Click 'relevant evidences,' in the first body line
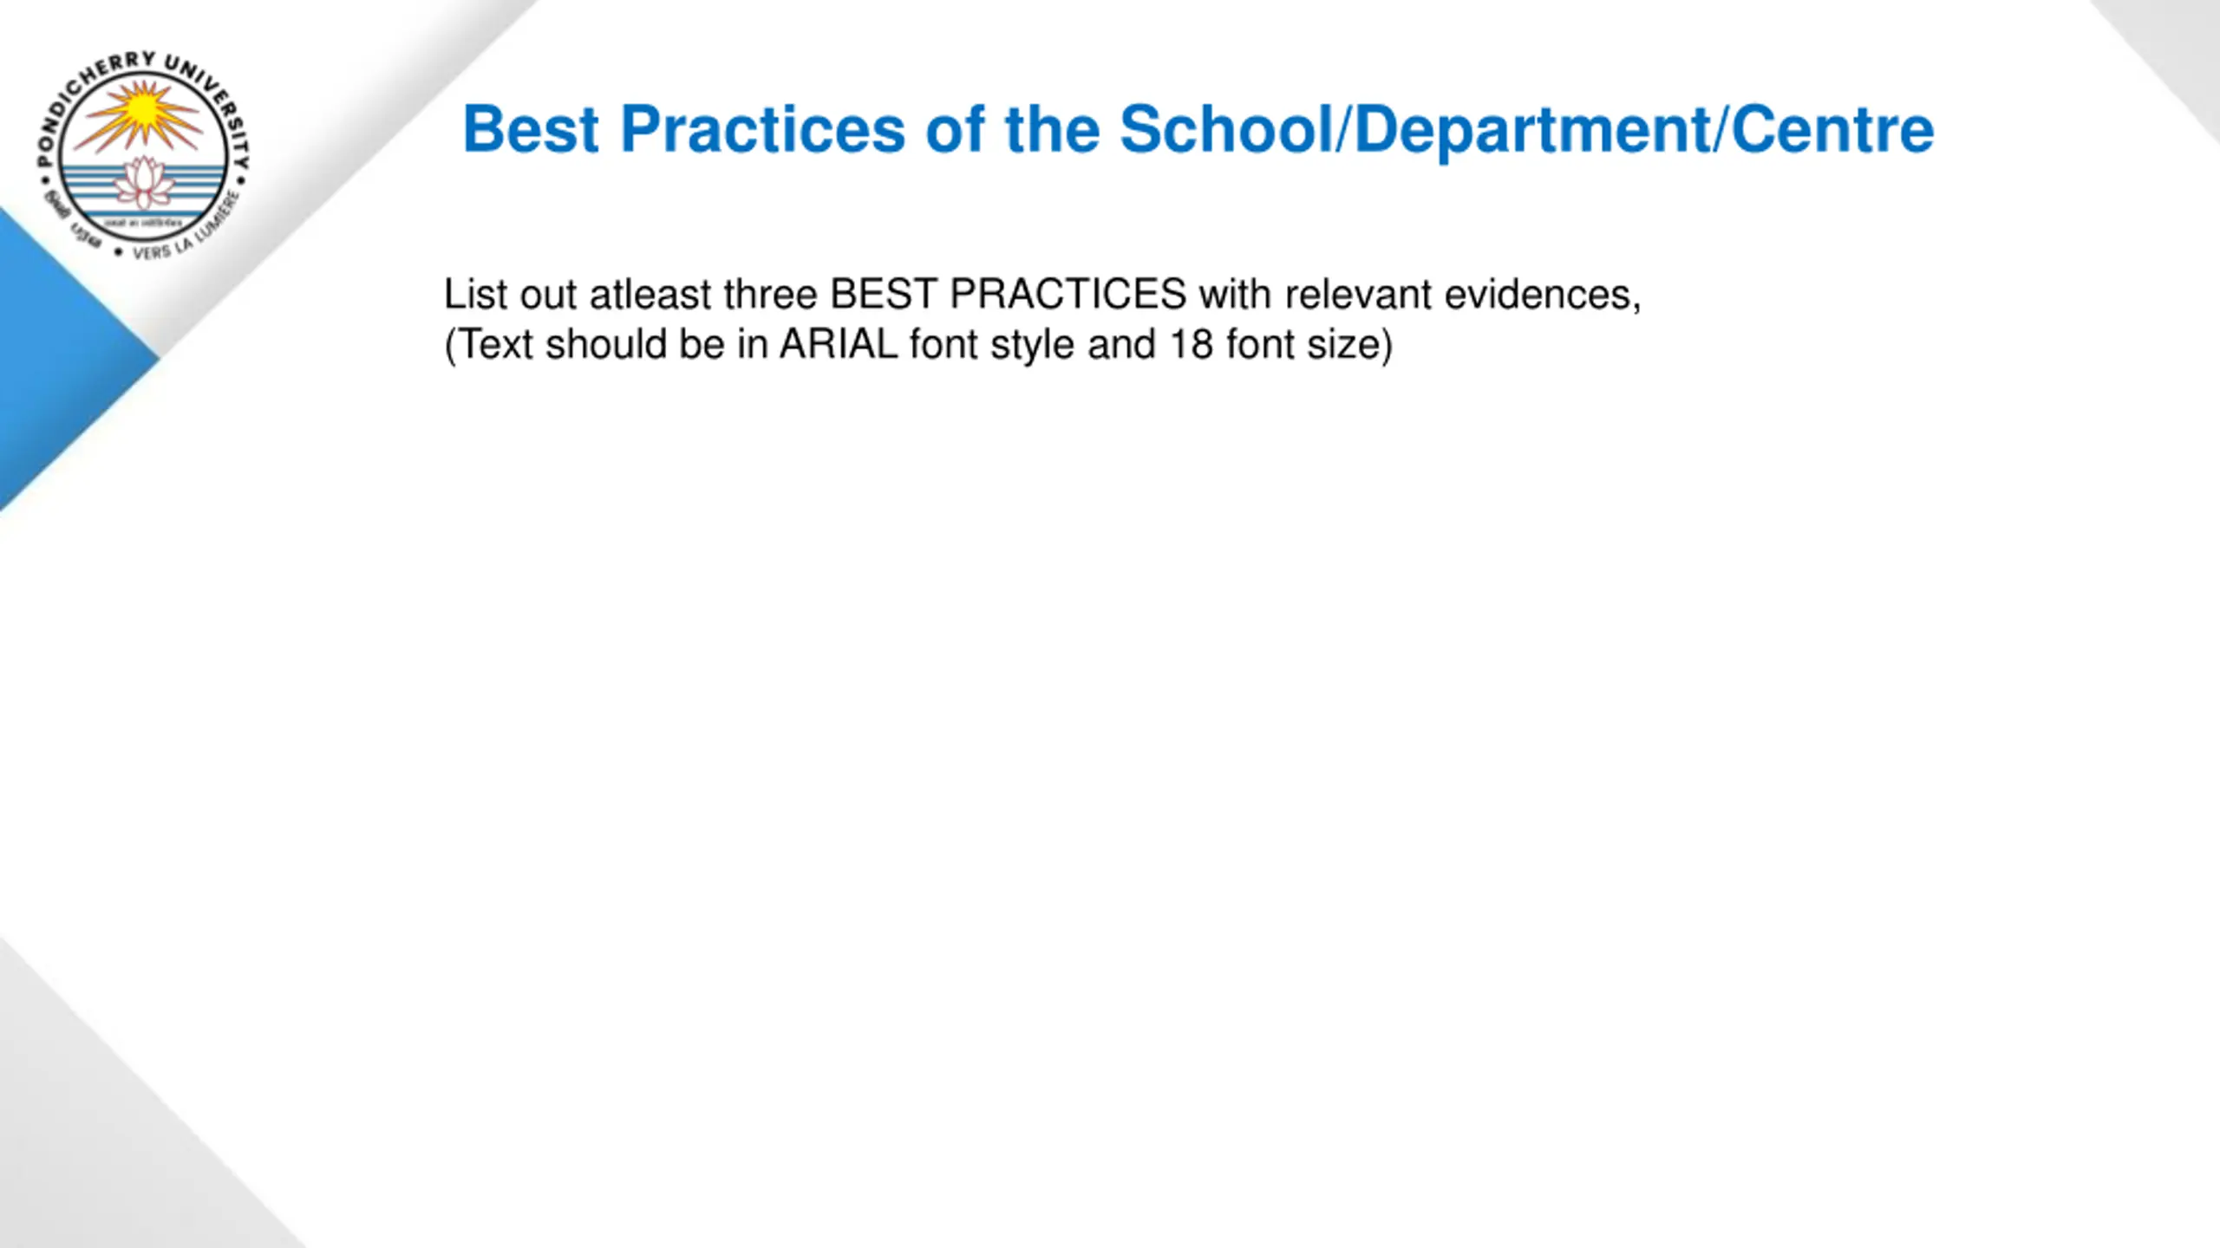This screenshot has width=2220, height=1248. (x=1463, y=295)
